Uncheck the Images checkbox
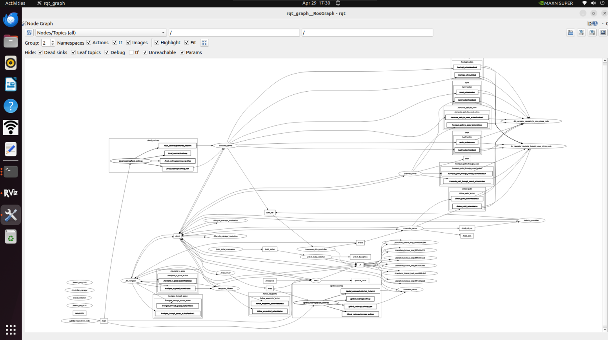 pos(128,43)
